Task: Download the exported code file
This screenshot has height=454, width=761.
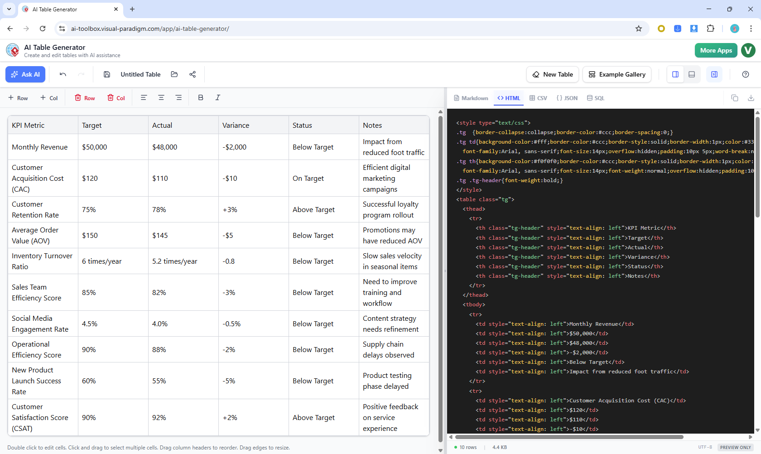Action: click(751, 97)
